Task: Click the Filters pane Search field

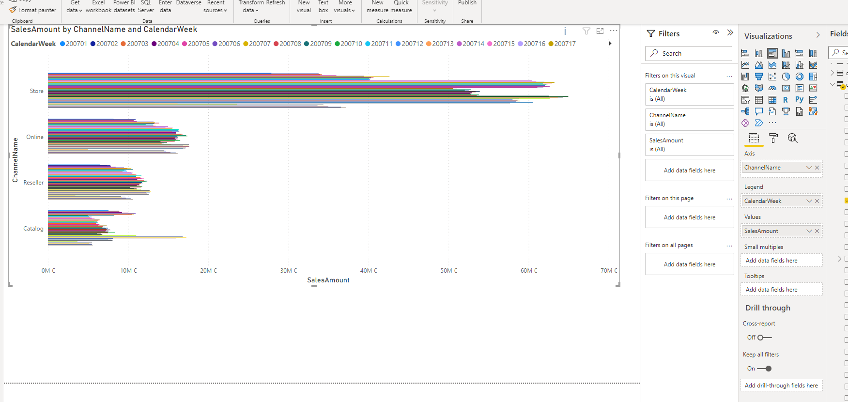Action: 688,53
